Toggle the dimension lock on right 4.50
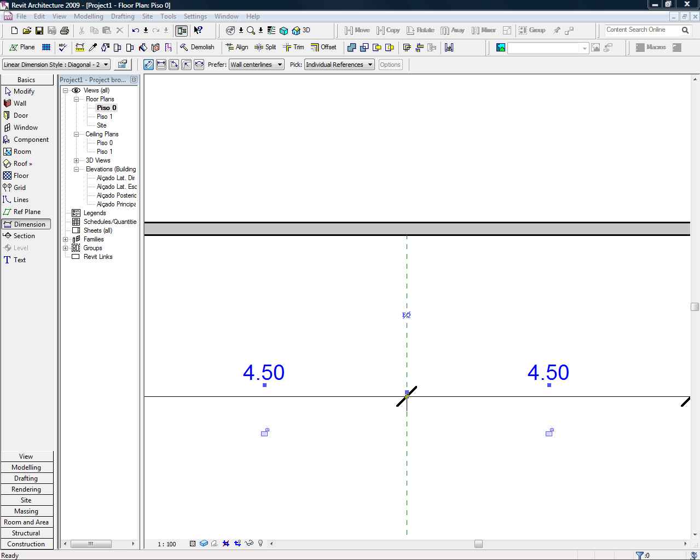 click(x=549, y=432)
